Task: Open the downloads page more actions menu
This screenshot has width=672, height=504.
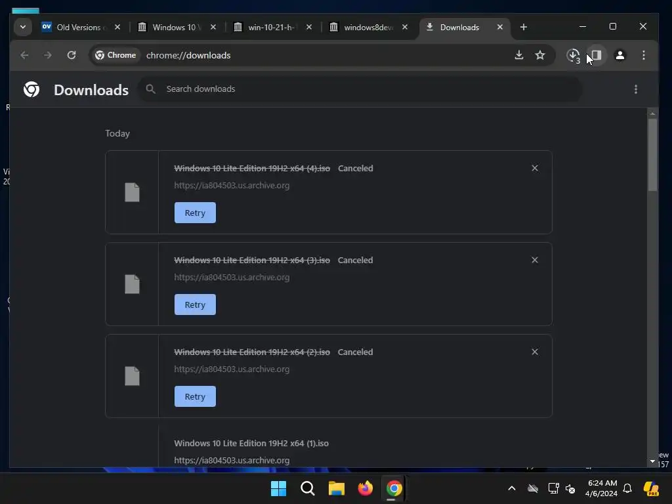Action: 635,89
